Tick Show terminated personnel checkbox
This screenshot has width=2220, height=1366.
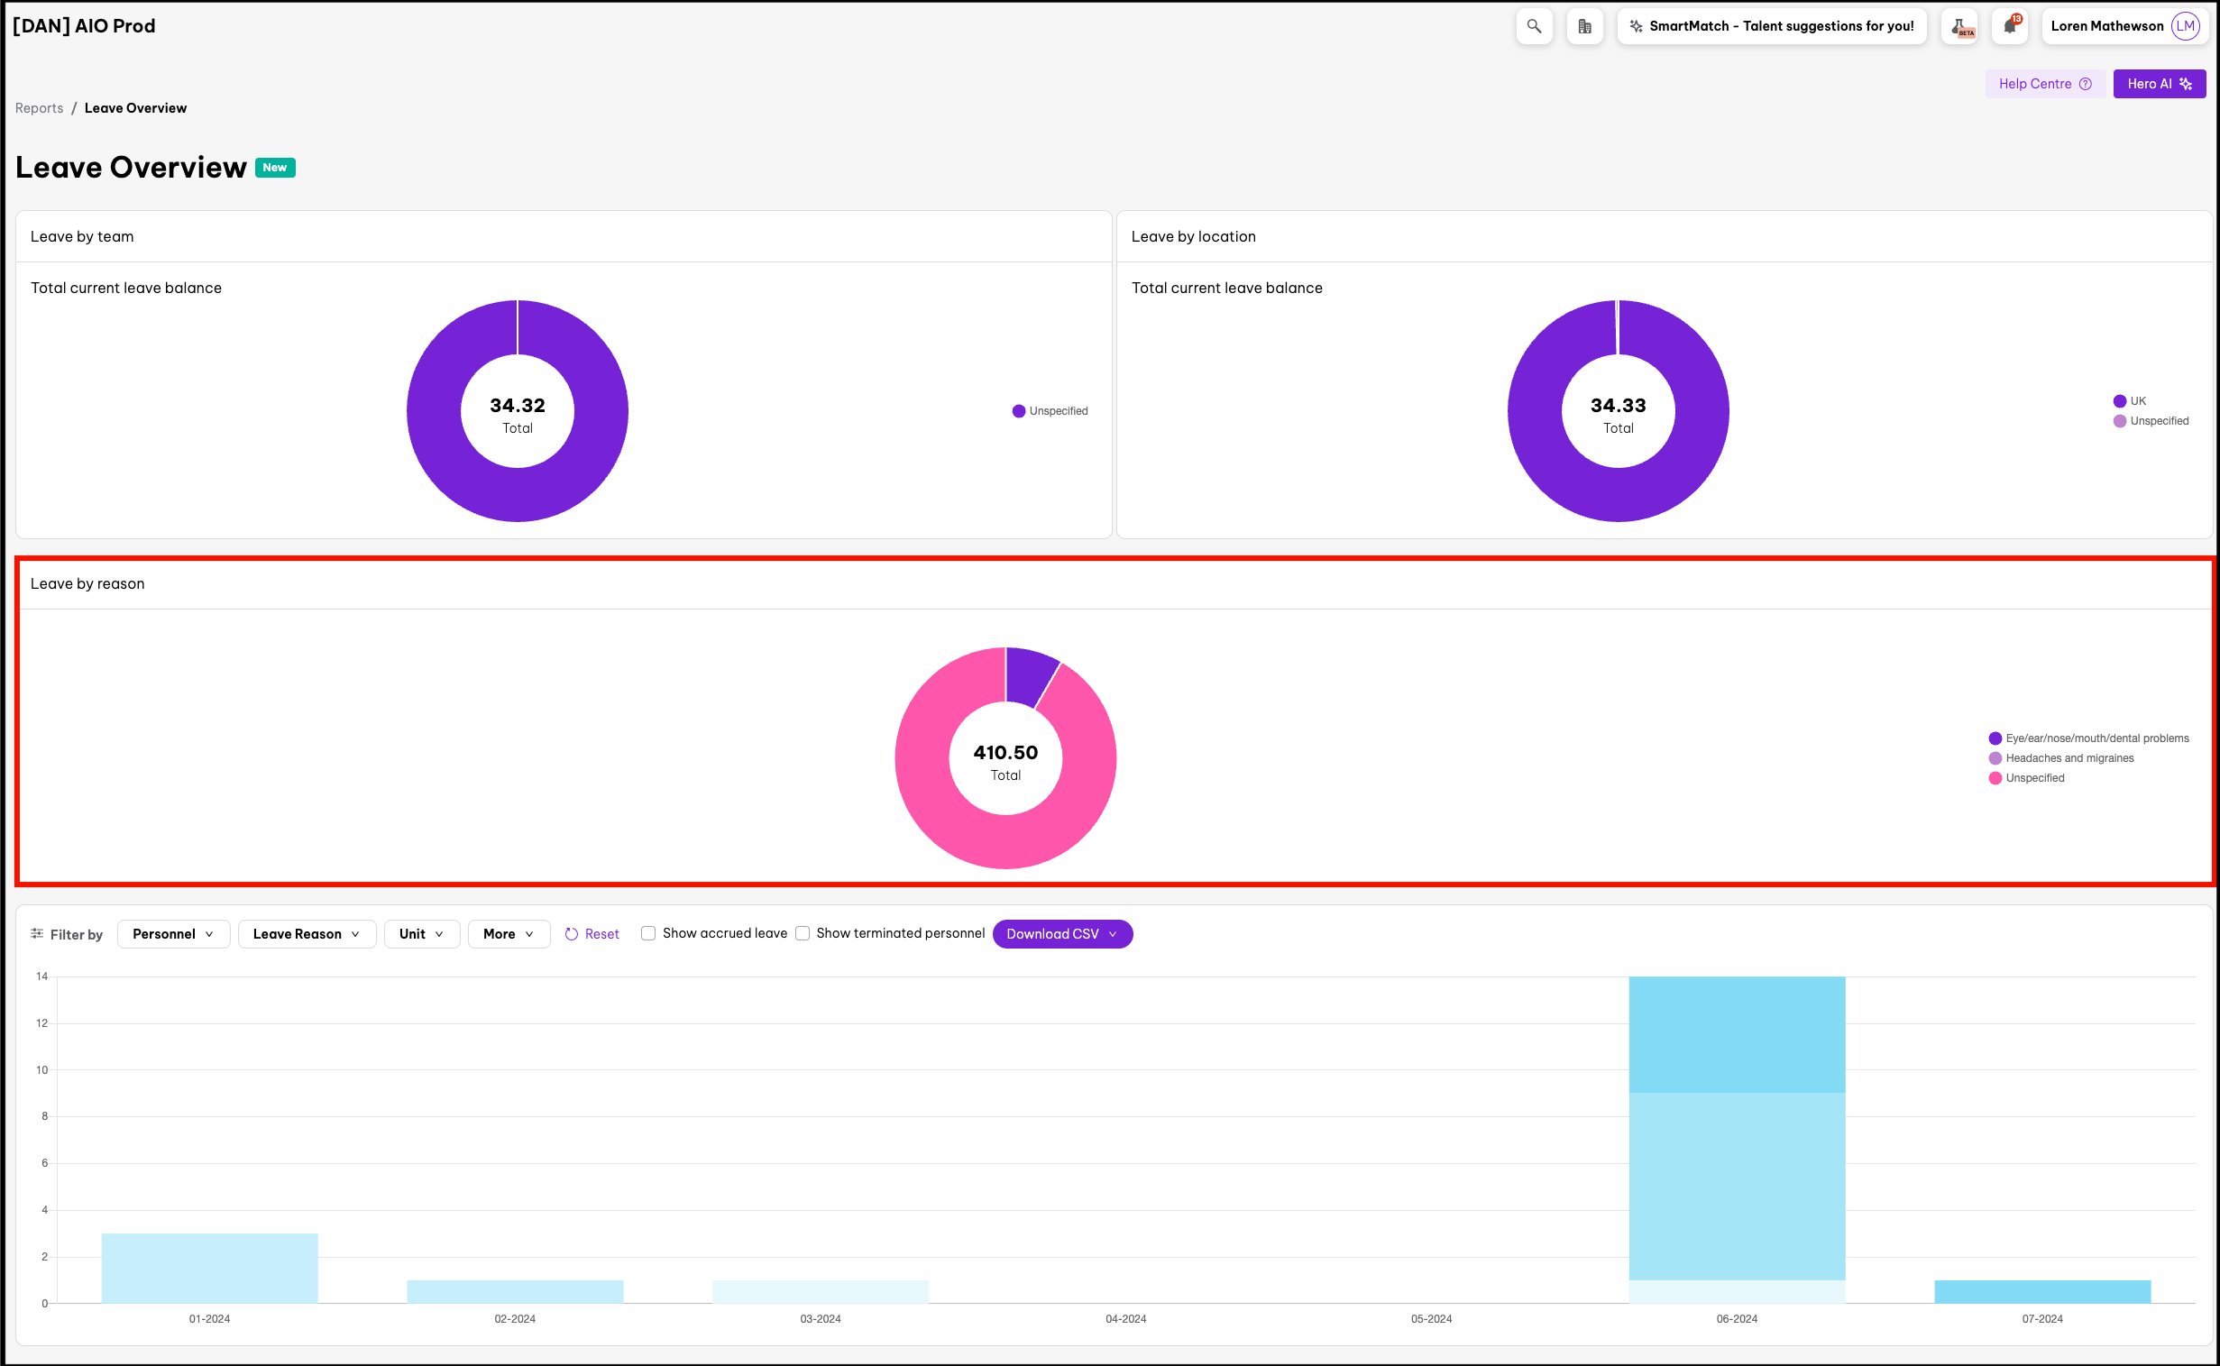coord(803,933)
